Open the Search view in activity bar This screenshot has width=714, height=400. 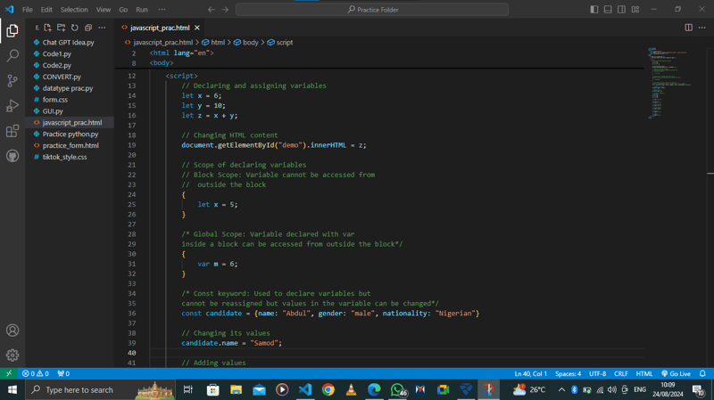click(12, 55)
